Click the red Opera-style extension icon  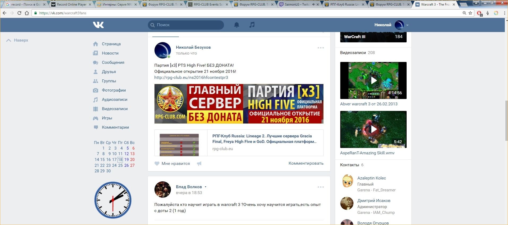click(x=479, y=13)
